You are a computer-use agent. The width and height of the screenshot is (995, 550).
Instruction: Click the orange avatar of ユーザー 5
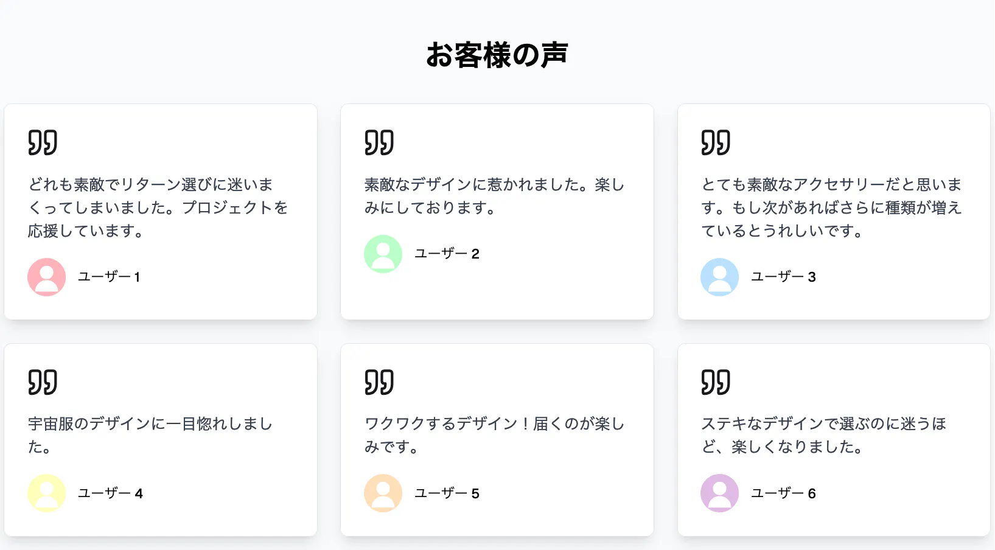383,493
